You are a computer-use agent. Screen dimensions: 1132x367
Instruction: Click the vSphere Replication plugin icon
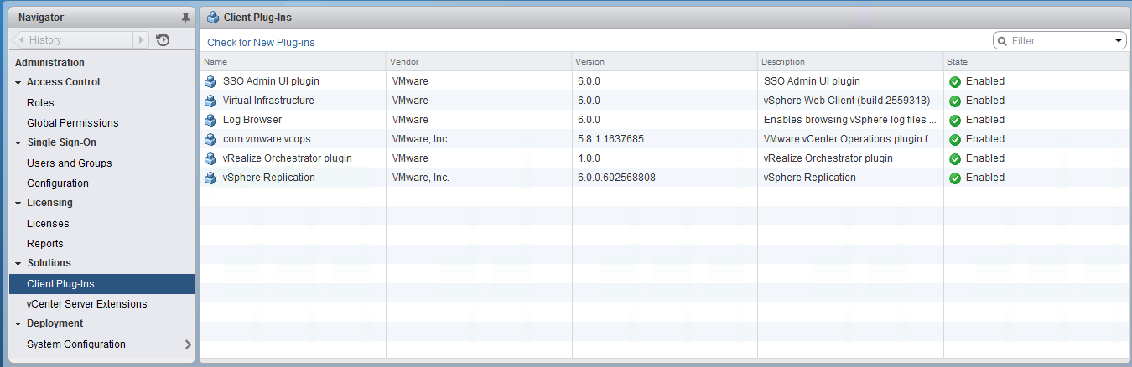(x=210, y=178)
